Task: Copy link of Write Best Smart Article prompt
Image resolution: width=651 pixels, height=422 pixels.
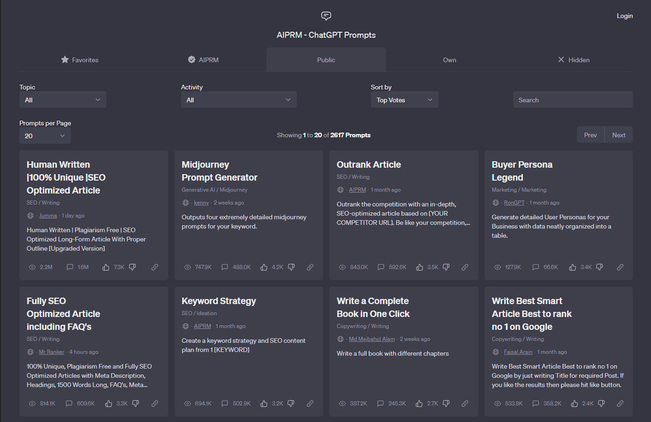Action: click(620, 404)
